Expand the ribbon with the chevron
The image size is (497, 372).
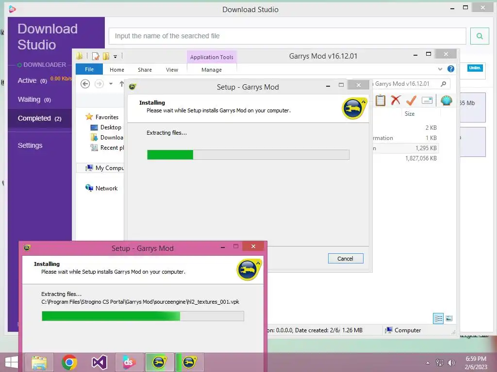440,69
